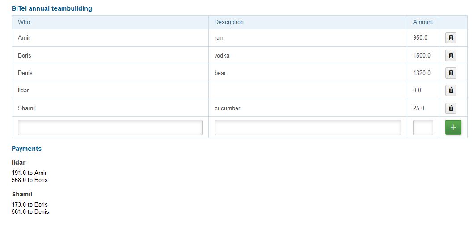Select the name Amir in the table
The width and height of the screenshot is (473, 228).
[x=24, y=38]
